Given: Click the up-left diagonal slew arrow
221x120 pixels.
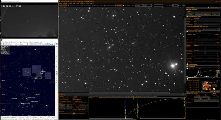Looking at the screenshot, I should point(204,83).
